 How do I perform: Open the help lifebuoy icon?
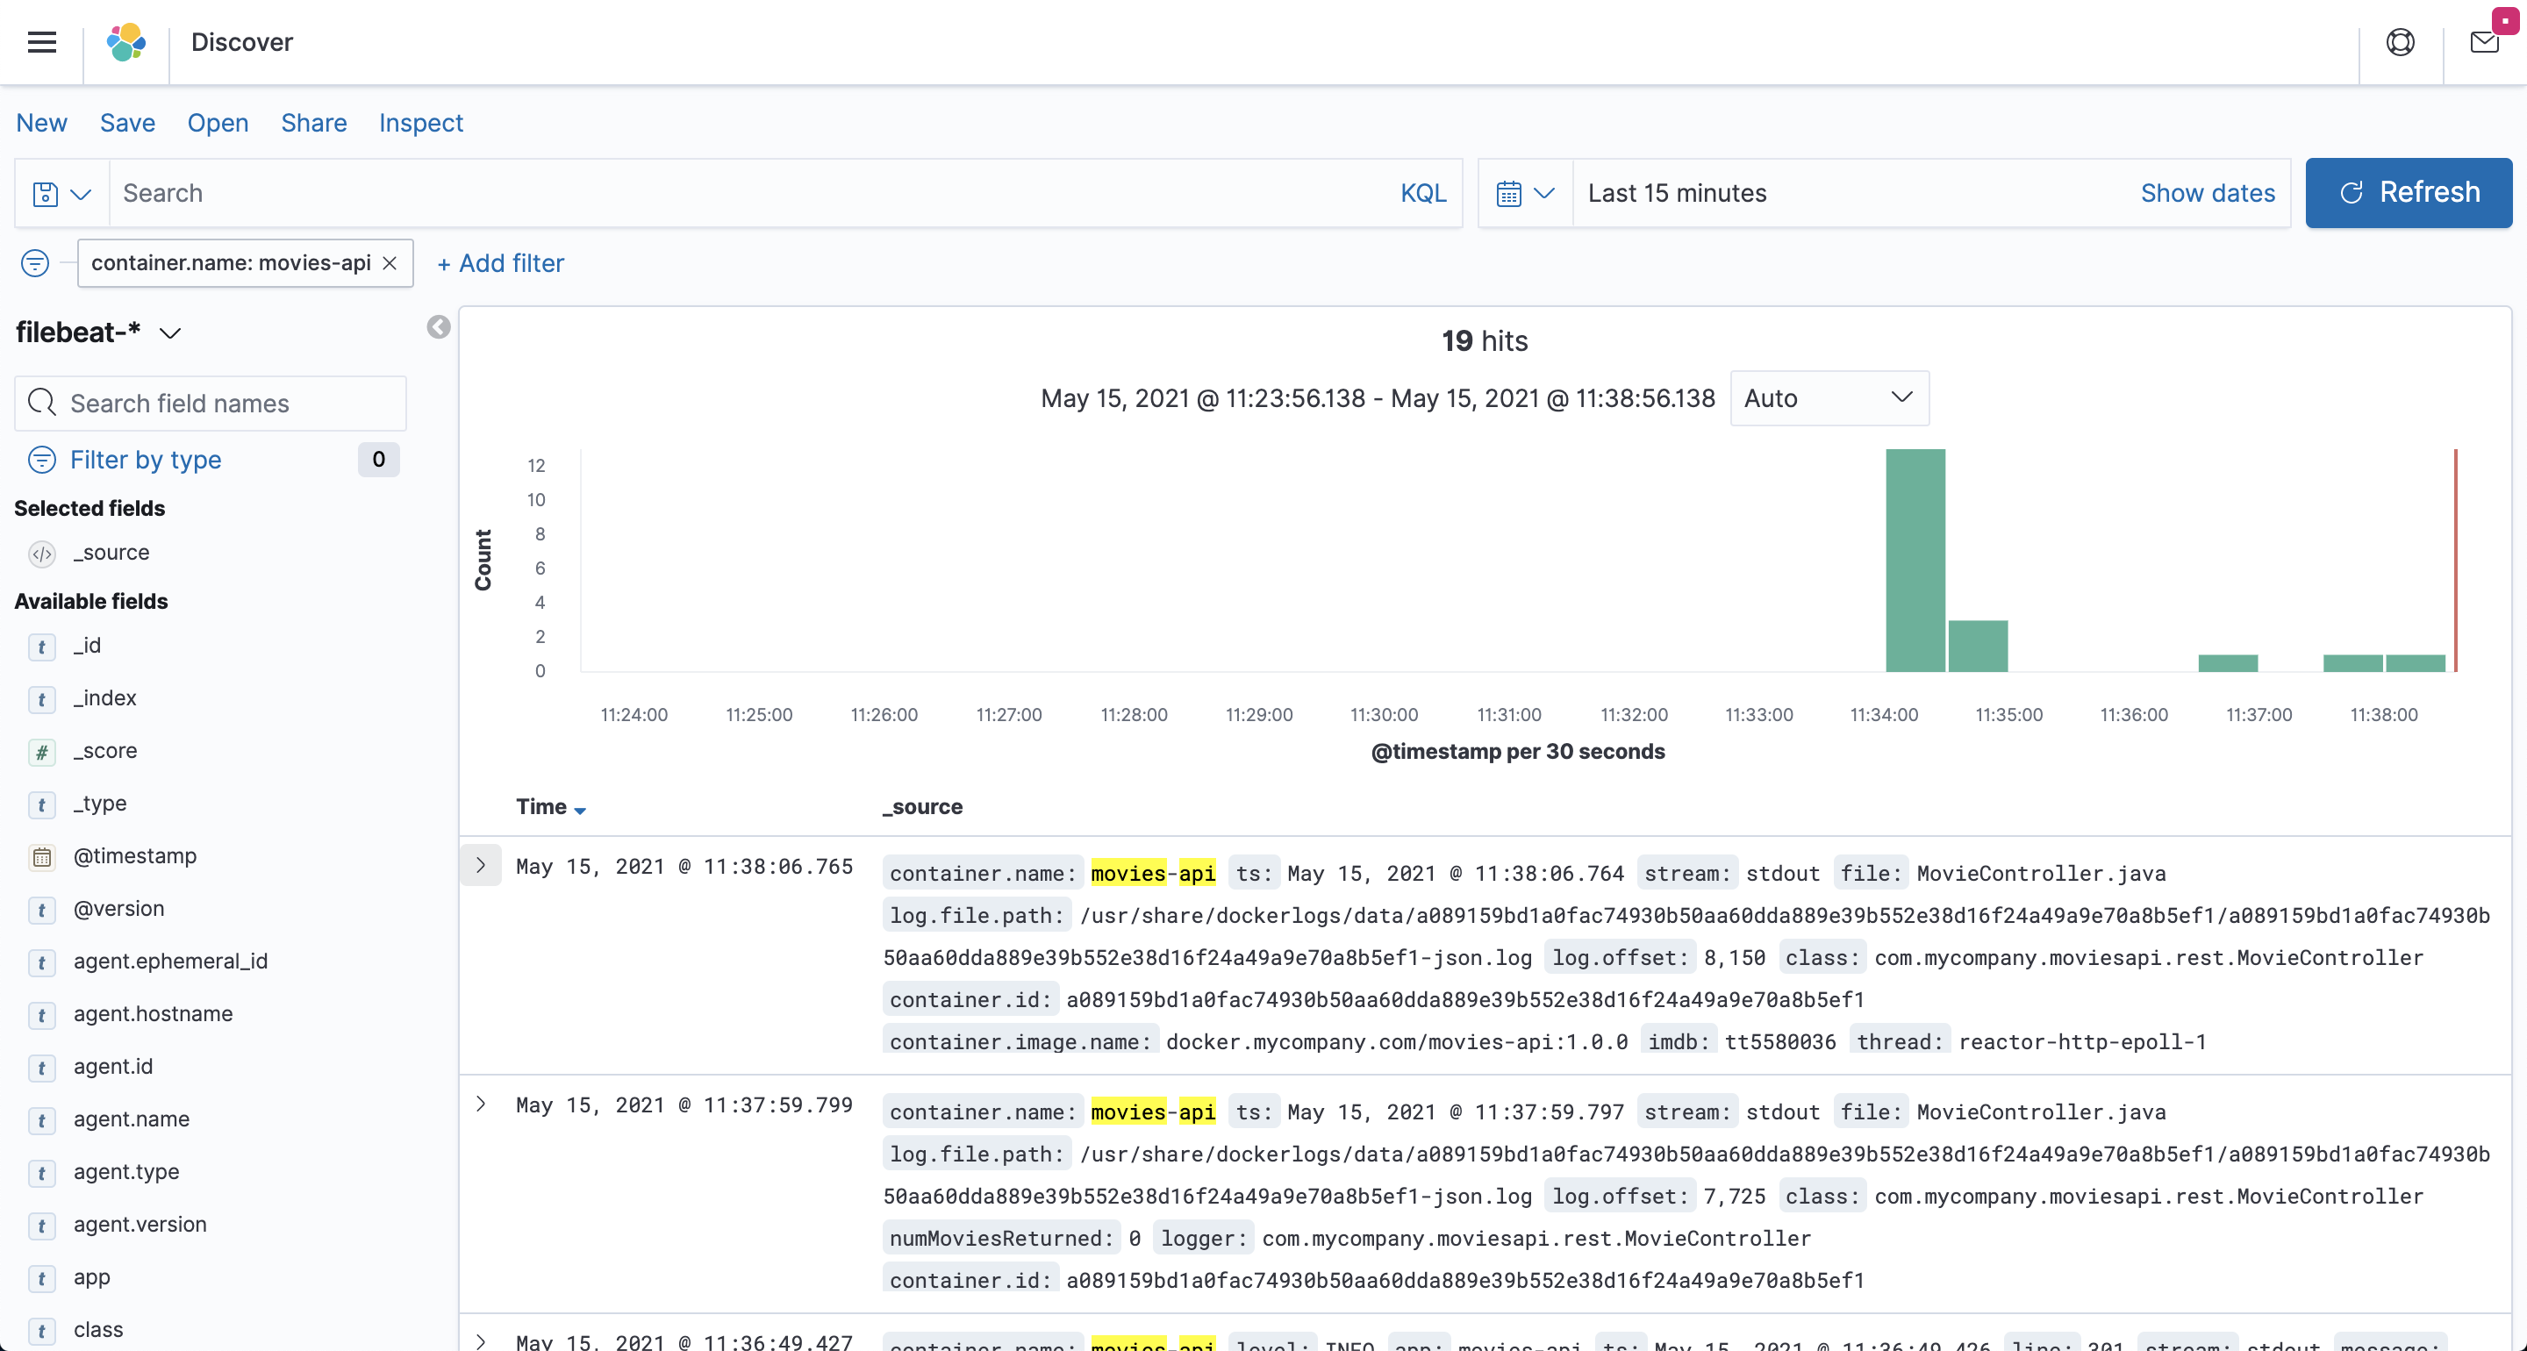2400,42
